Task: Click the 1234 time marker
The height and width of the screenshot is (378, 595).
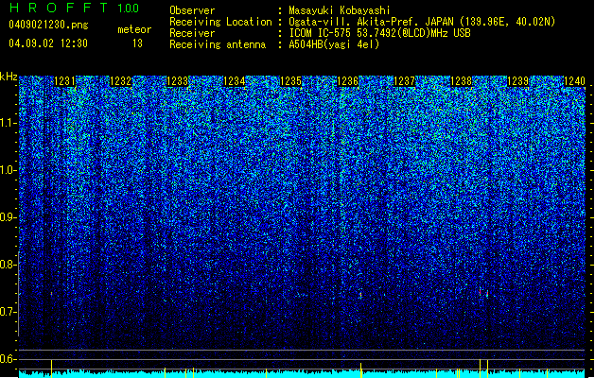Action: (x=235, y=81)
